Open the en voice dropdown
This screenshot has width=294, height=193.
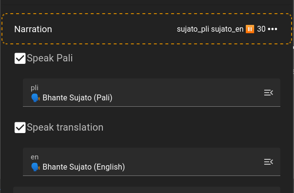[152, 162]
